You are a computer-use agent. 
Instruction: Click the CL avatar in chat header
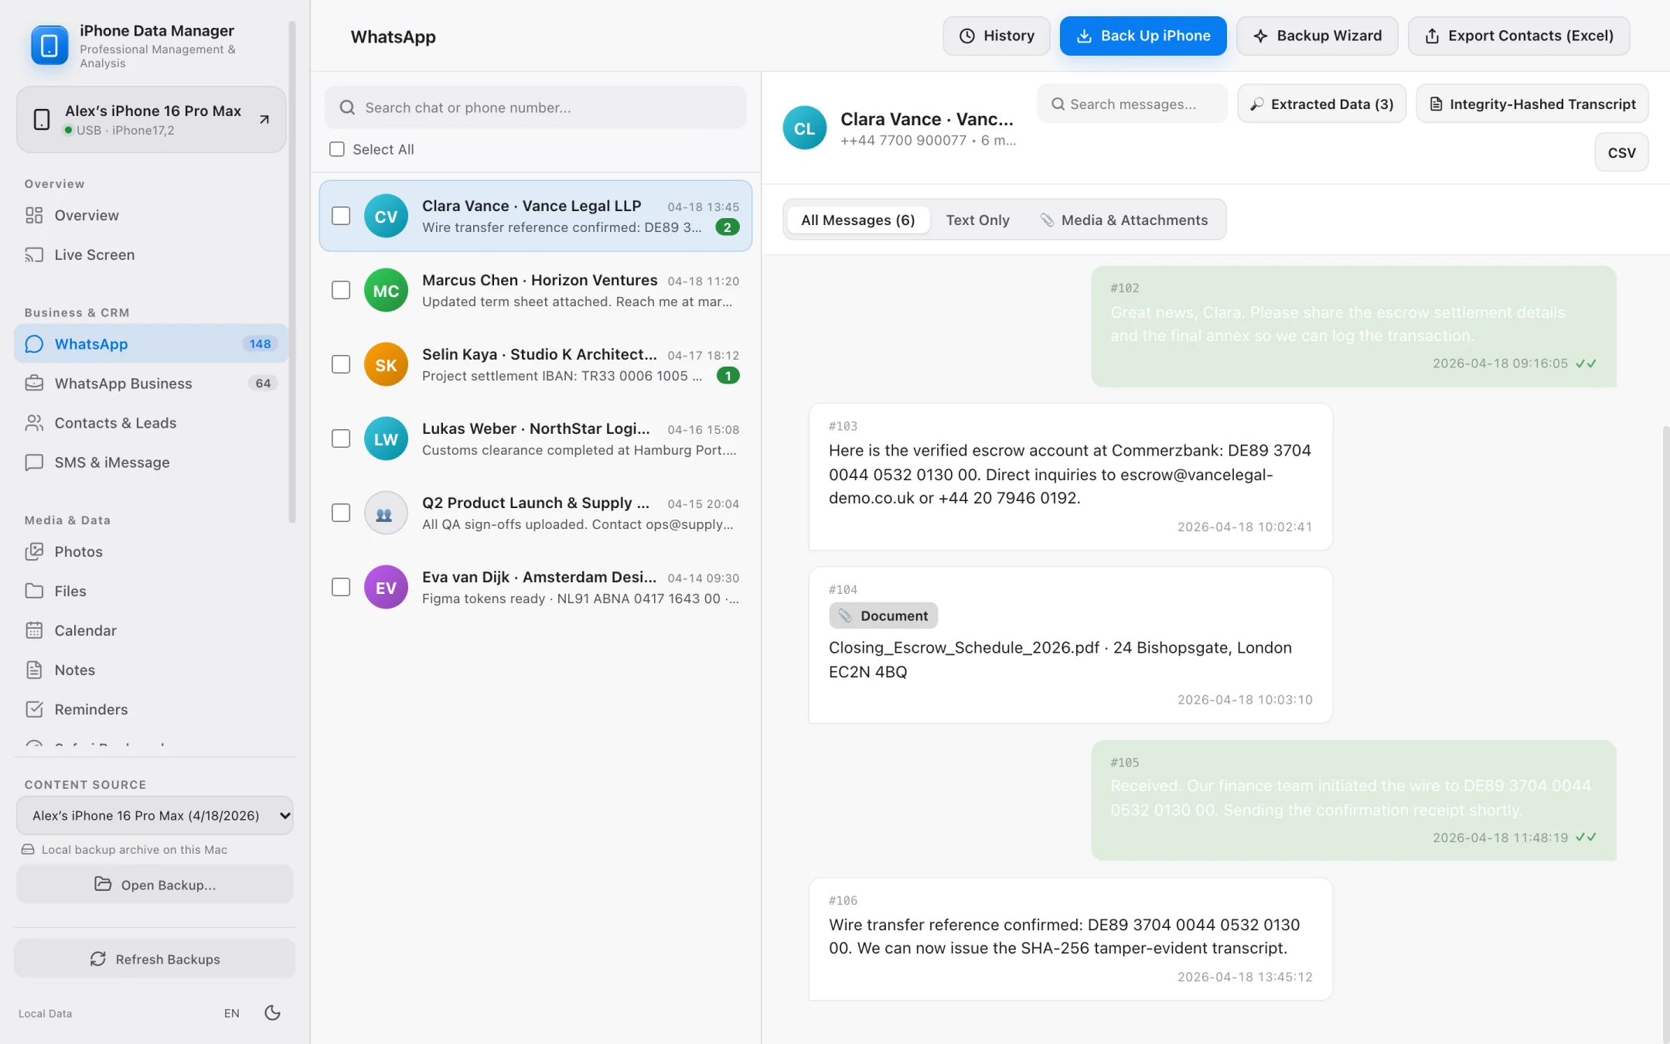pyautogui.click(x=804, y=128)
